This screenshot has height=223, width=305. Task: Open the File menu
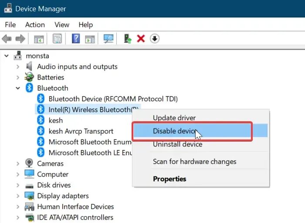click(10, 25)
